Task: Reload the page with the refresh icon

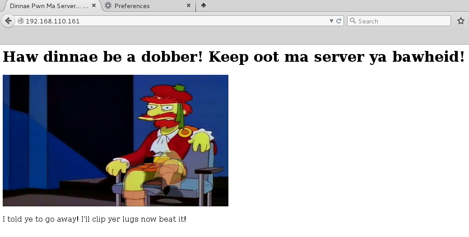Action: coord(339,21)
